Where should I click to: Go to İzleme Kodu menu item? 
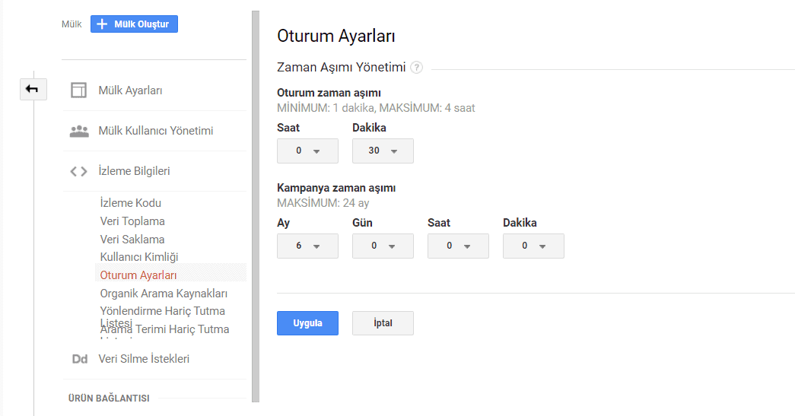(131, 203)
